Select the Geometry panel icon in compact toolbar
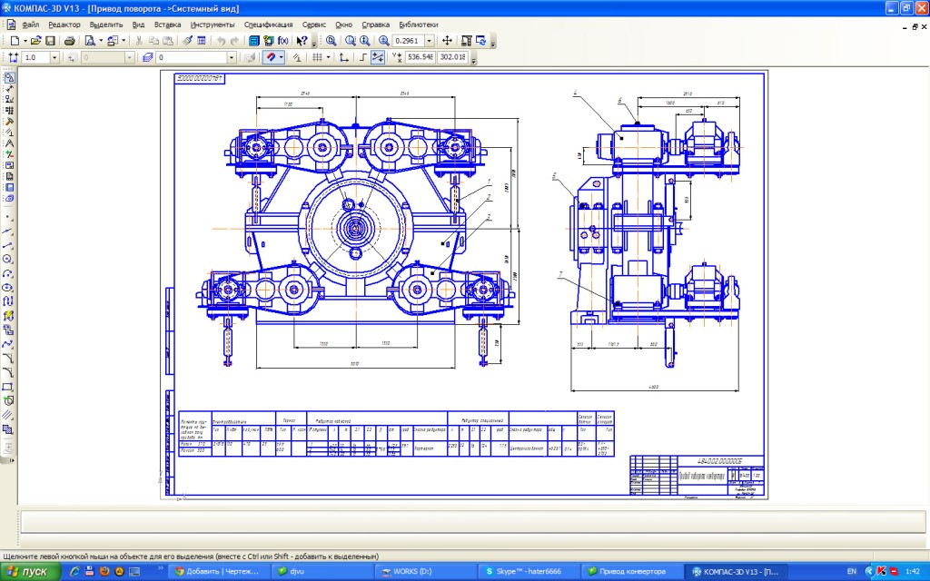This screenshot has width=930, height=581. (x=9, y=77)
